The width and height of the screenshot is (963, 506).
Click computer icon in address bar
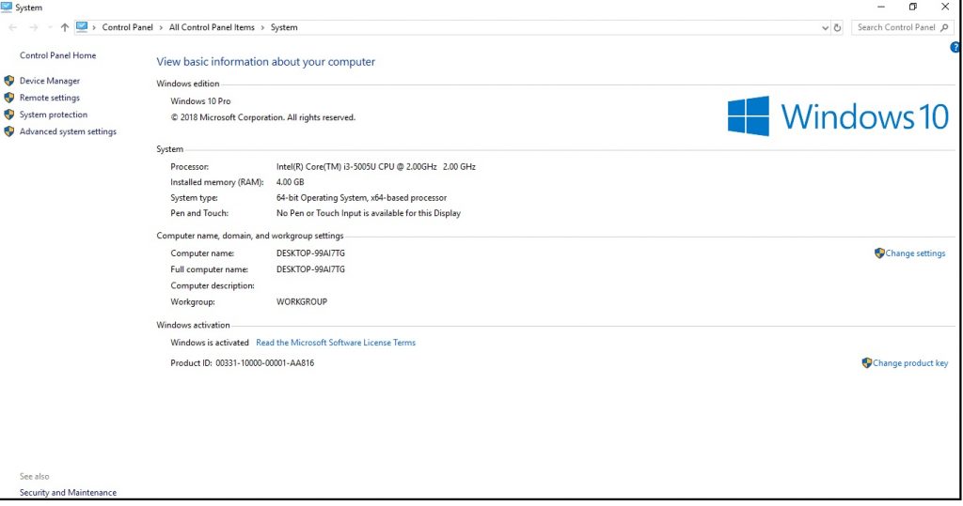tap(82, 27)
